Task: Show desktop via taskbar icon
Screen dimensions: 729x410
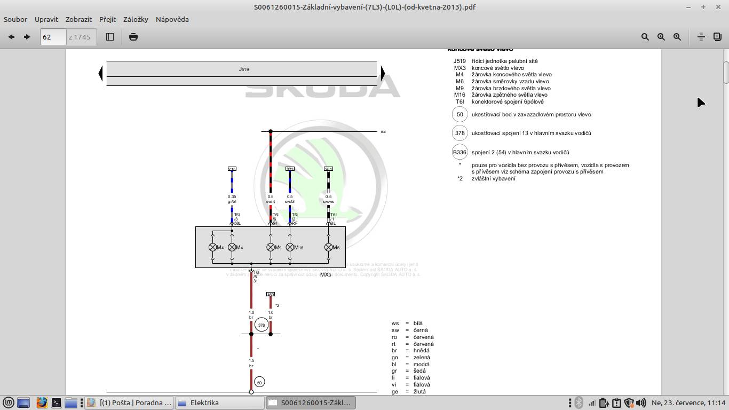Action: [23, 403]
